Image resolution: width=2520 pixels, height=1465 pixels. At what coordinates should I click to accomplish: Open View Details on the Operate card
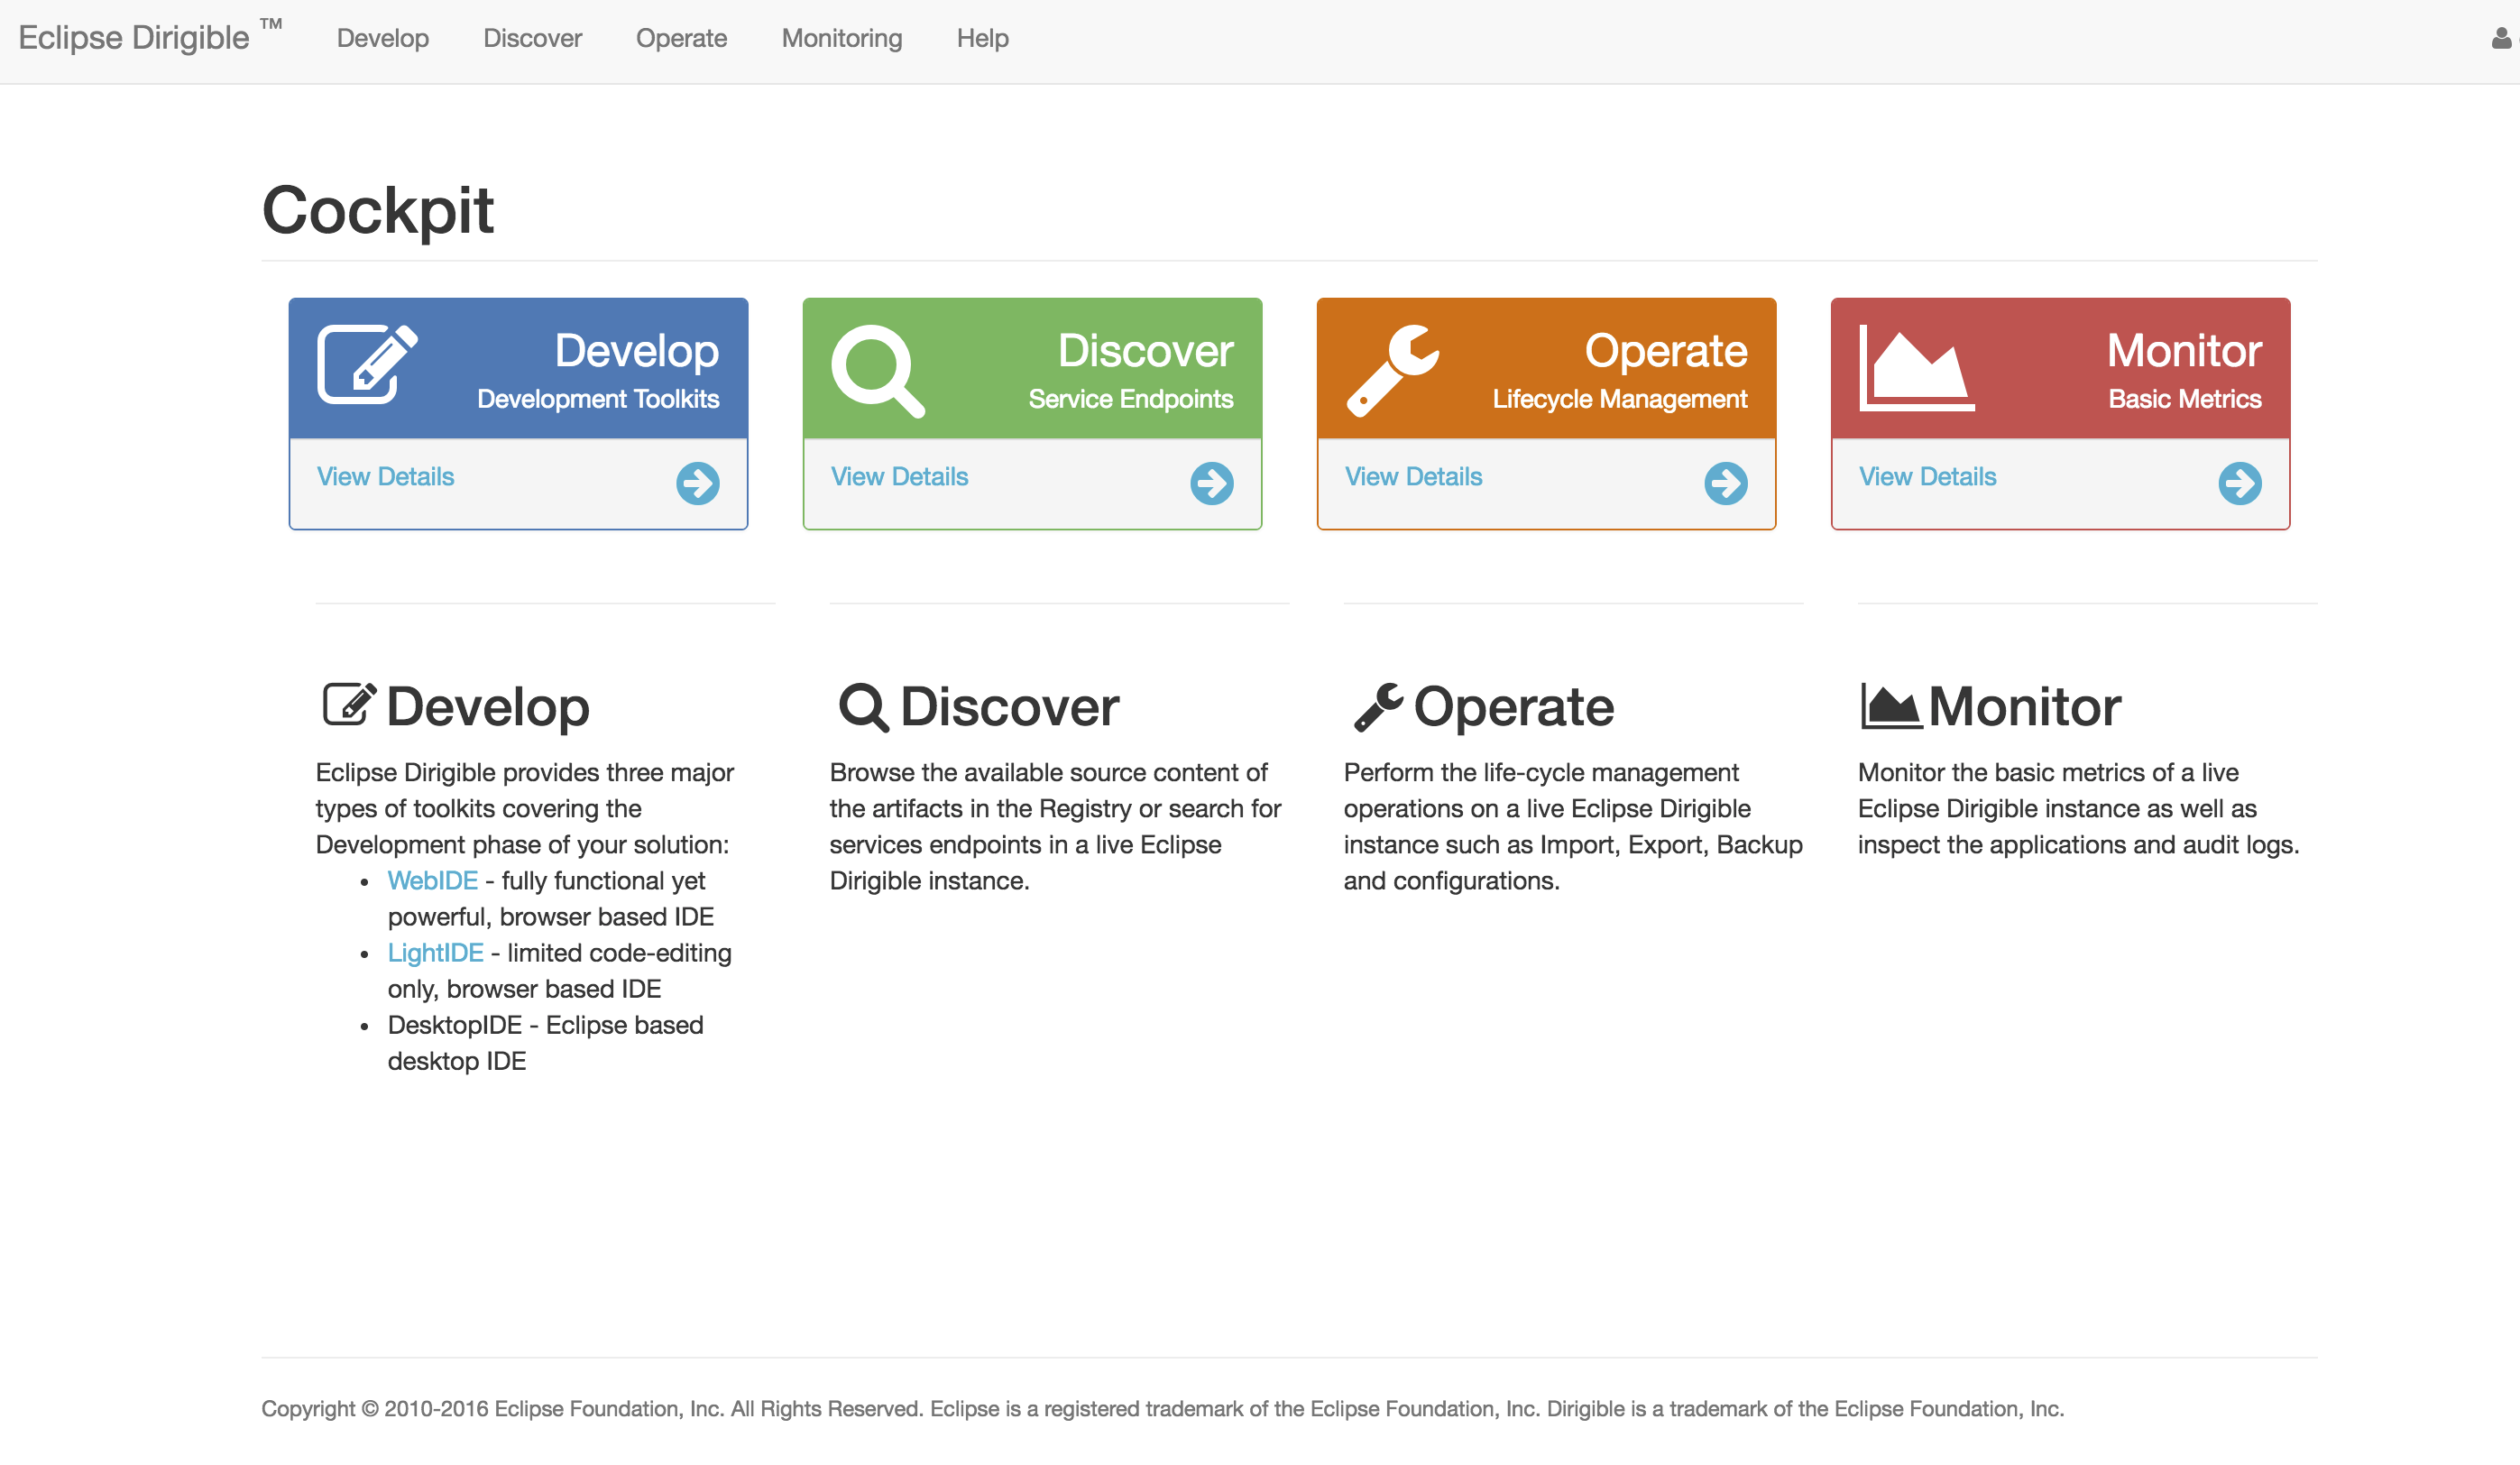[x=1414, y=476]
